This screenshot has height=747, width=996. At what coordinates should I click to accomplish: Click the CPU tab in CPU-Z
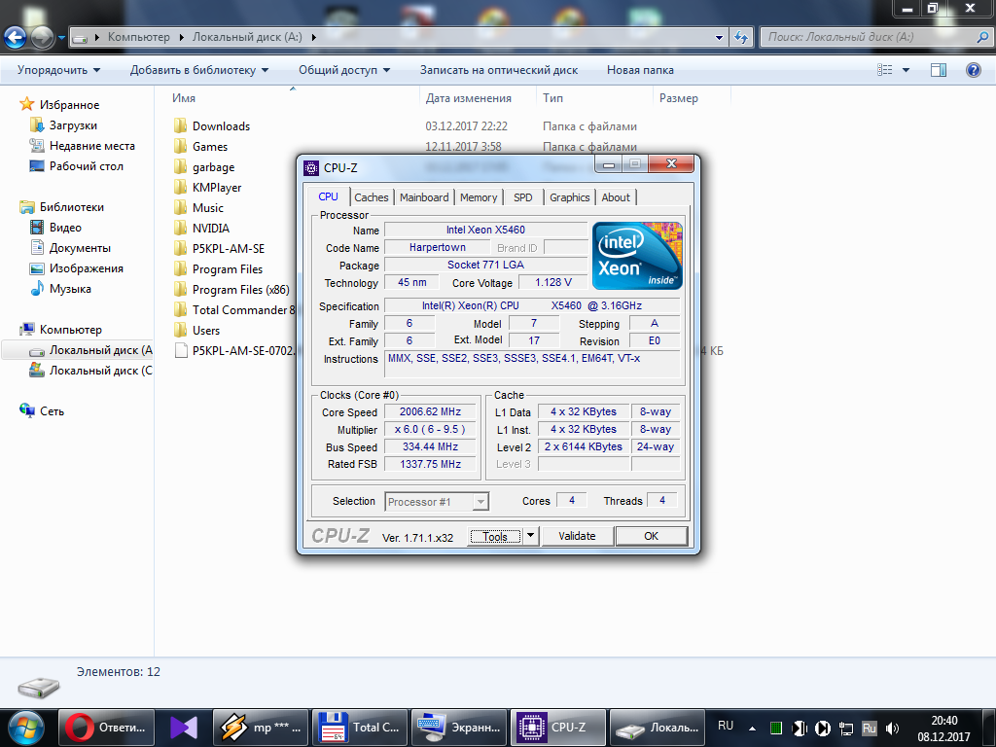pos(329,196)
